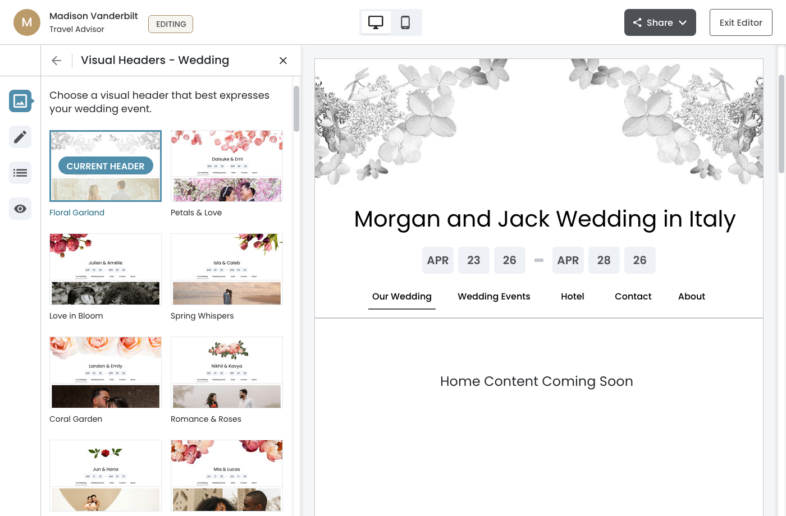Select the Coral Garden header design
786x516 pixels.
tap(106, 372)
